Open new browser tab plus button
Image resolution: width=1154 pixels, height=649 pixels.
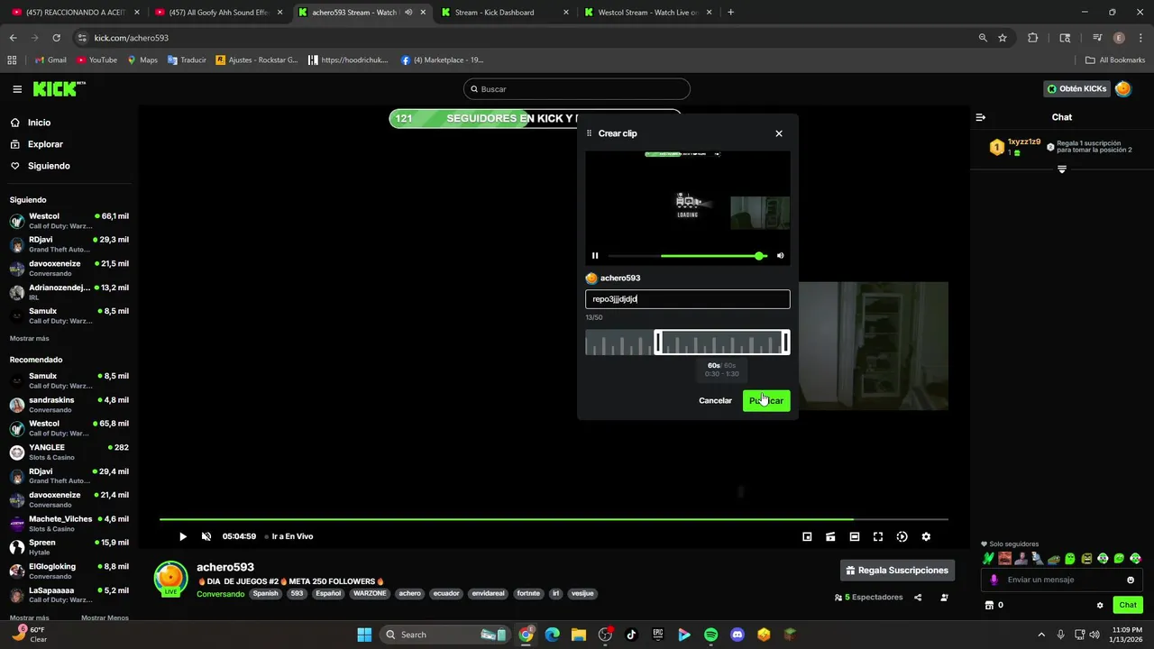tap(730, 13)
